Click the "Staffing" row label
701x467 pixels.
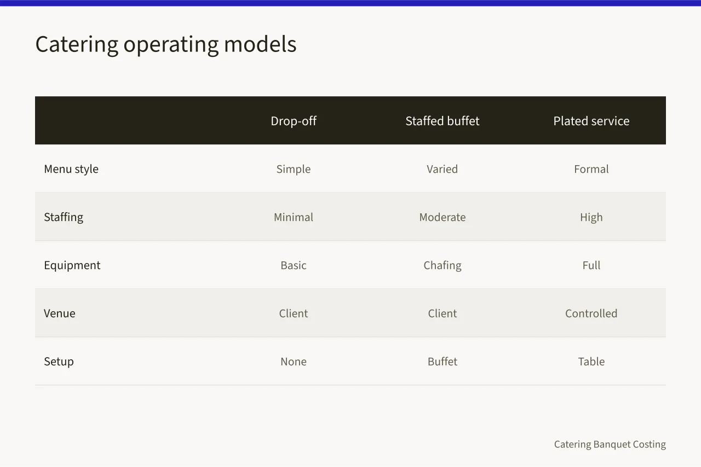[64, 217]
